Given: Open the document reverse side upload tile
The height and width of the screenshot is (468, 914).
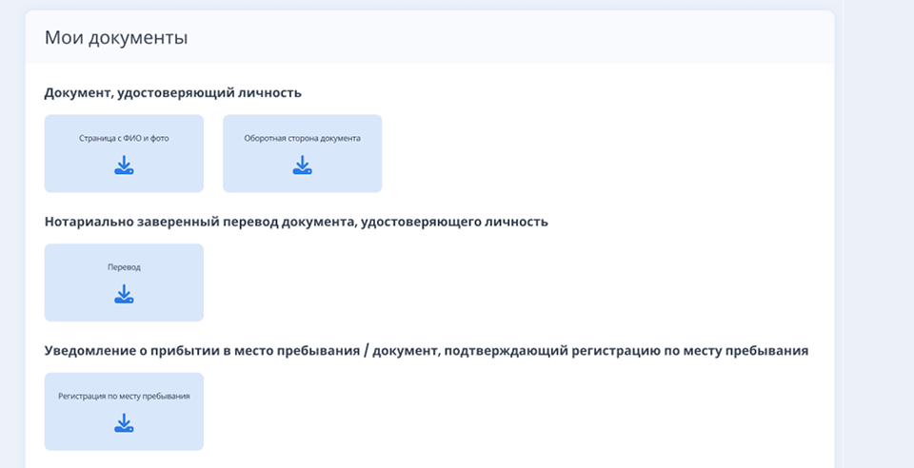Looking at the screenshot, I should coord(302,153).
